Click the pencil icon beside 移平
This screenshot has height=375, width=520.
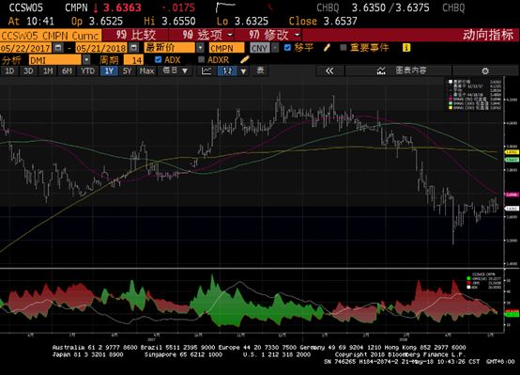click(x=327, y=48)
